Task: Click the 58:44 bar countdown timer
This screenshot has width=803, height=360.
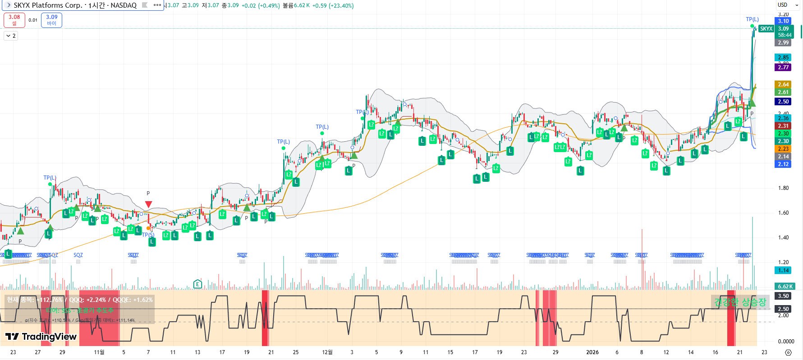Action: [785, 35]
